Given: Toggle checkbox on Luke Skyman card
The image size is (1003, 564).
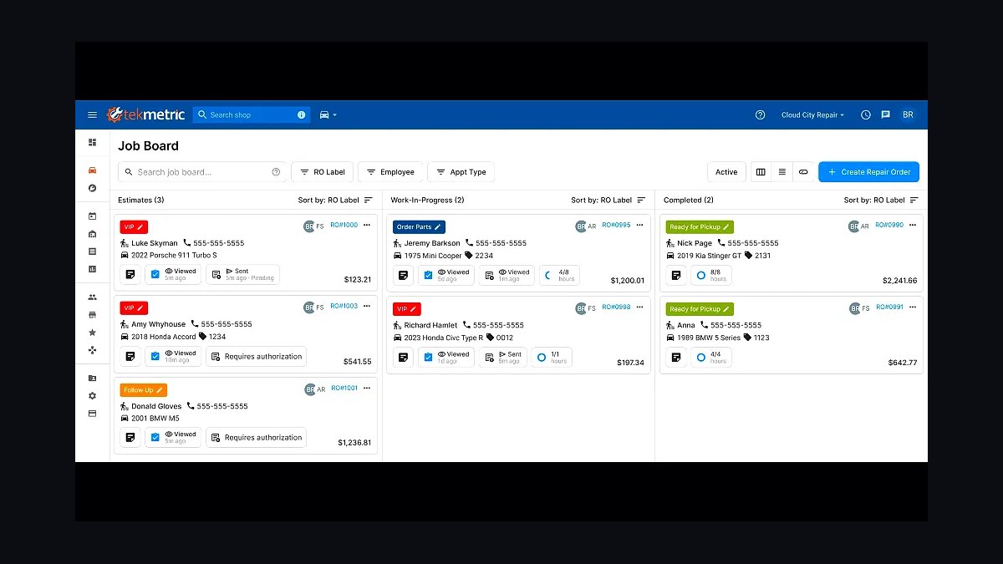Looking at the screenshot, I should pos(155,274).
